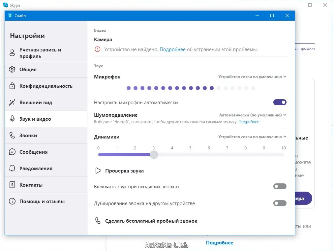This screenshot has height=251, width=333.
Task: Click the Видео section label
Action: point(100,30)
